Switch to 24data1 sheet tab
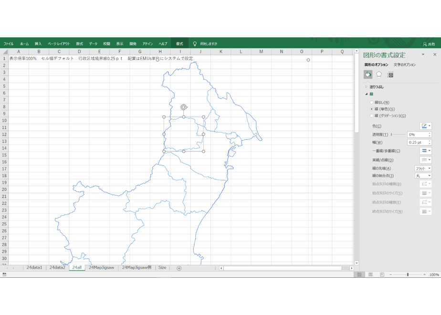This screenshot has height=315, width=441. click(34, 267)
